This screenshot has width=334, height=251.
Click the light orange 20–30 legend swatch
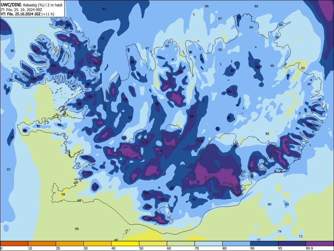pos(70,244)
